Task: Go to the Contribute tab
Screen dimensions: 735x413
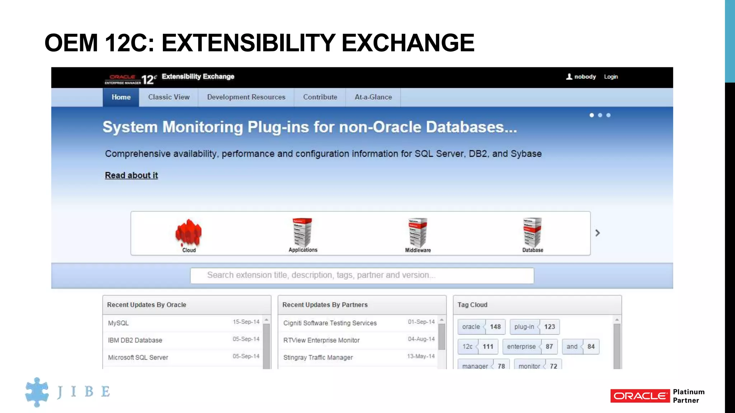Action: [x=320, y=97]
